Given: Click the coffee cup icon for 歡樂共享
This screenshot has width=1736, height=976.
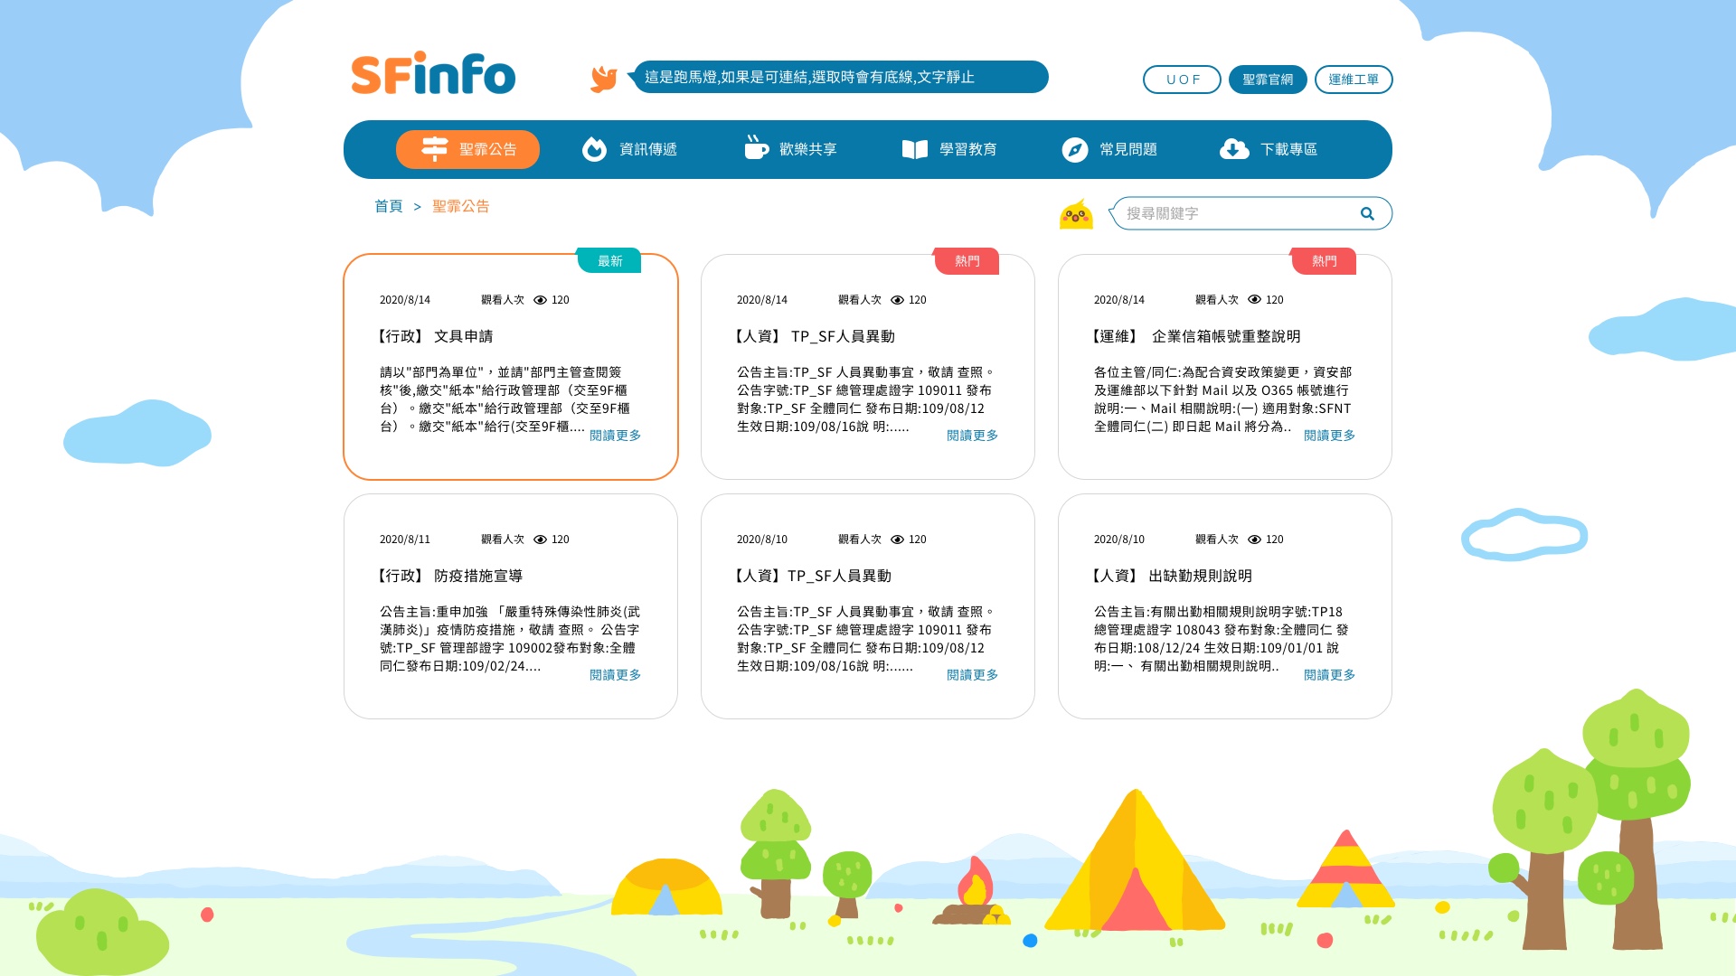Looking at the screenshot, I should pyautogui.click(x=756, y=148).
